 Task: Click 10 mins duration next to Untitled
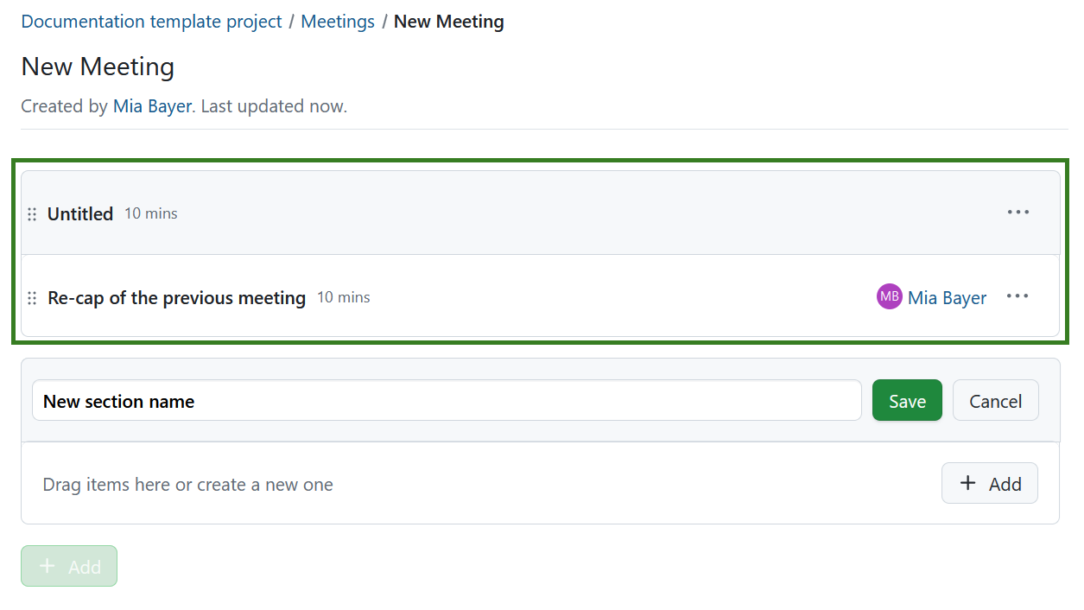point(150,213)
